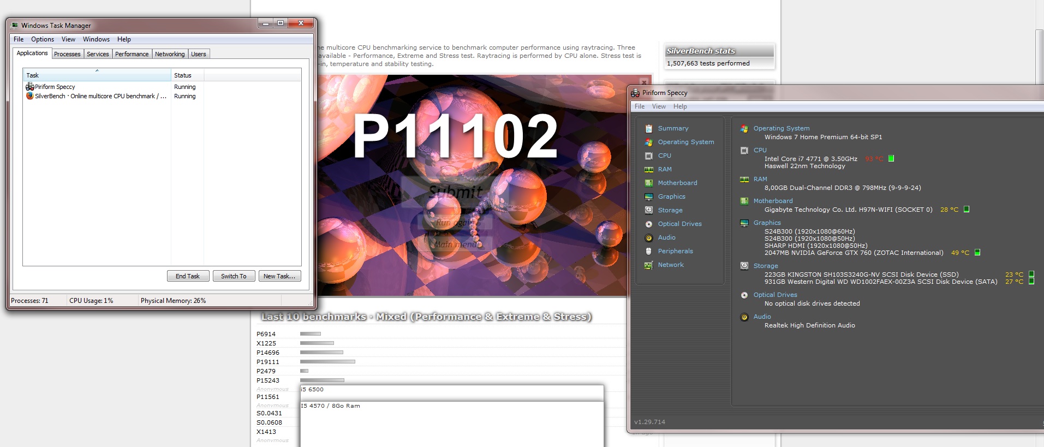Click the New Task... button
Viewport: 1044px width, 447px height.
[279, 276]
